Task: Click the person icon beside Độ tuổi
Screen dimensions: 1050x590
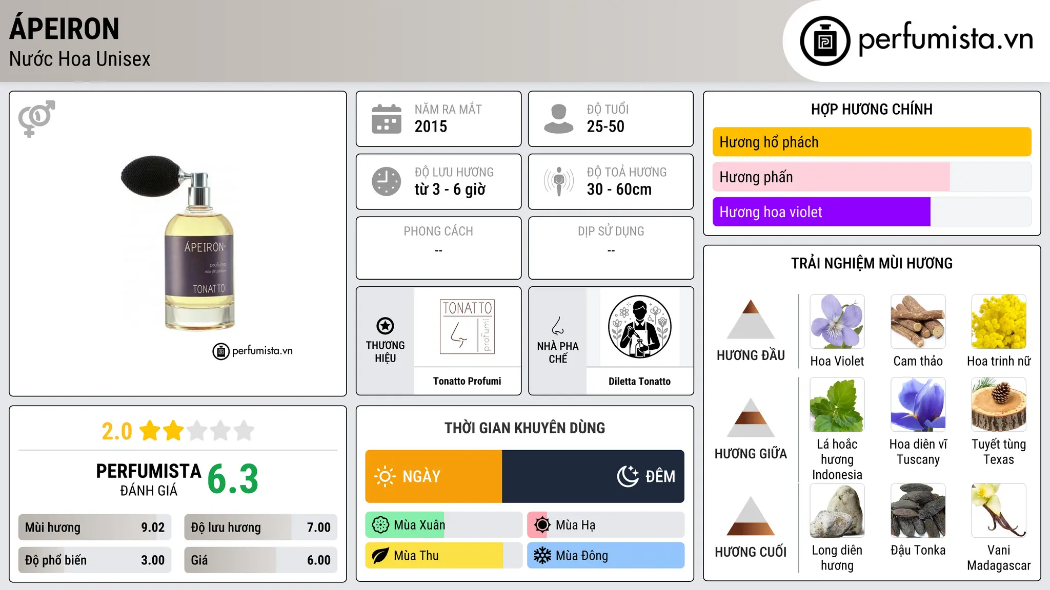Action: pyautogui.click(x=559, y=119)
